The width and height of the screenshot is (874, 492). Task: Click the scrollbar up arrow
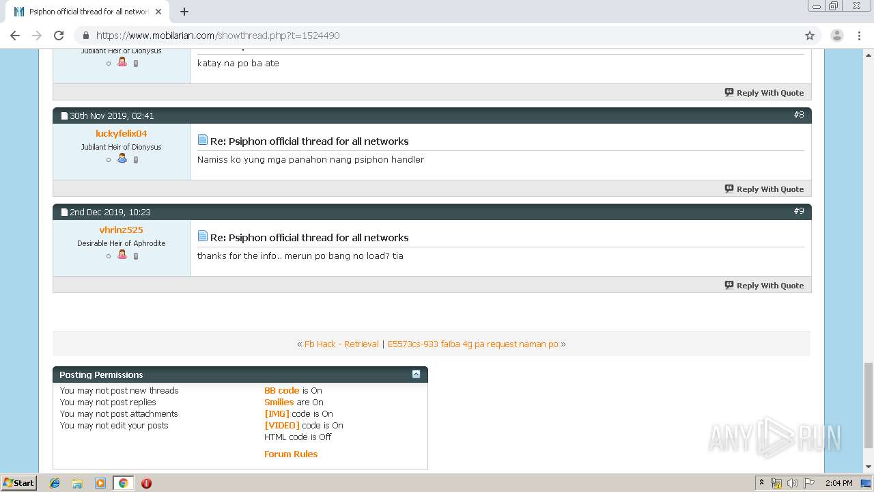868,54
